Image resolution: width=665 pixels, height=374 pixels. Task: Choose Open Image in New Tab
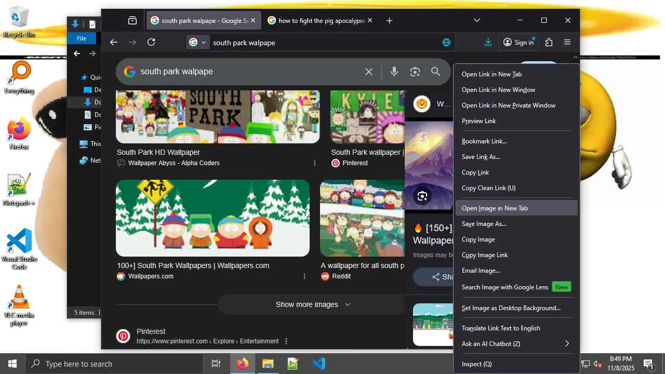[516, 208]
